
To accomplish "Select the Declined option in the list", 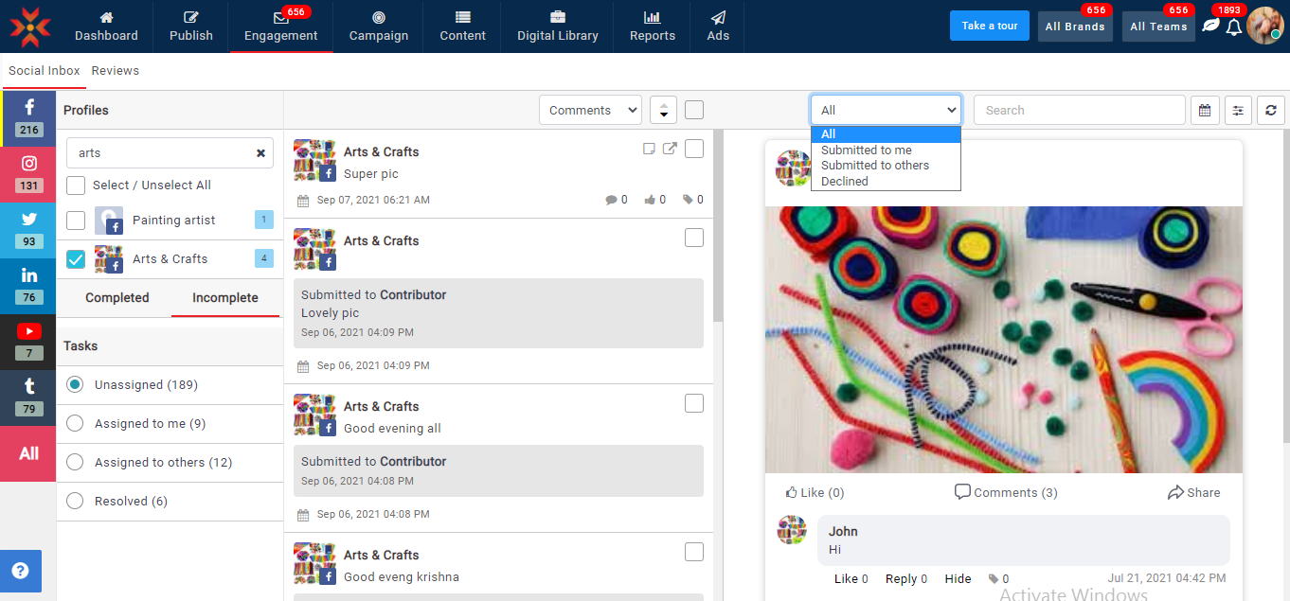I will click(844, 182).
